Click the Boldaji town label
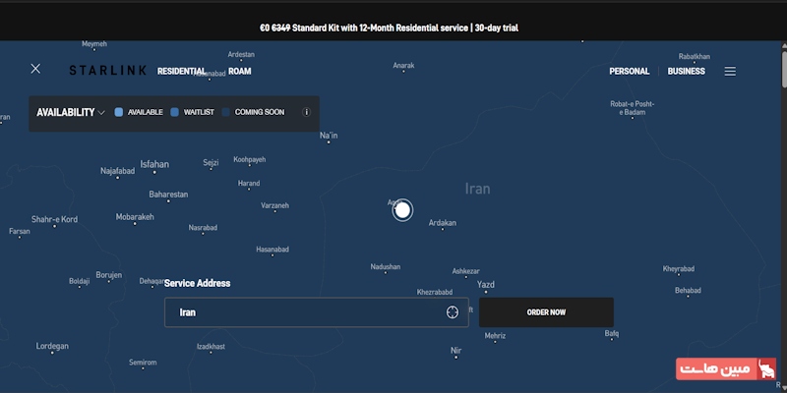787x393 pixels. tap(80, 281)
